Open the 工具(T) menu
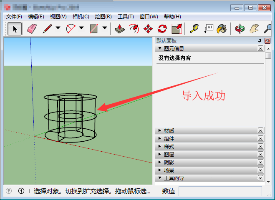The height and width of the screenshot is (200, 275). [126, 17]
